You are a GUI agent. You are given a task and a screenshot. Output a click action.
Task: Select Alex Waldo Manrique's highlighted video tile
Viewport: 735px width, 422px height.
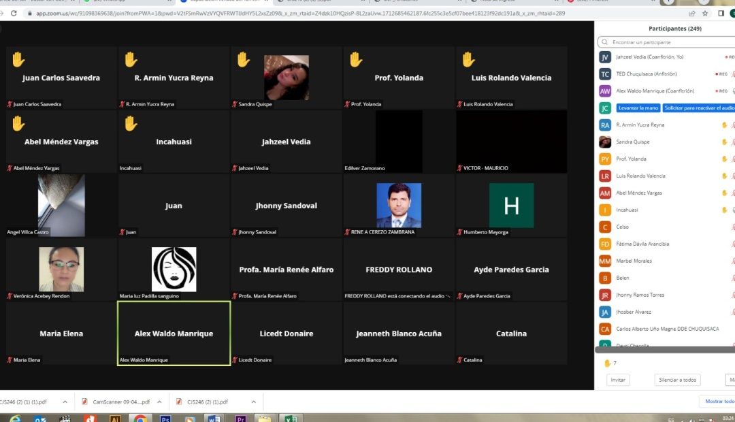point(174,333)
